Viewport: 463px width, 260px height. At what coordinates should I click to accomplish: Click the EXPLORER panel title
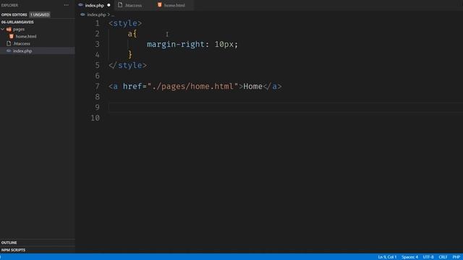click(x=9, y=5)
